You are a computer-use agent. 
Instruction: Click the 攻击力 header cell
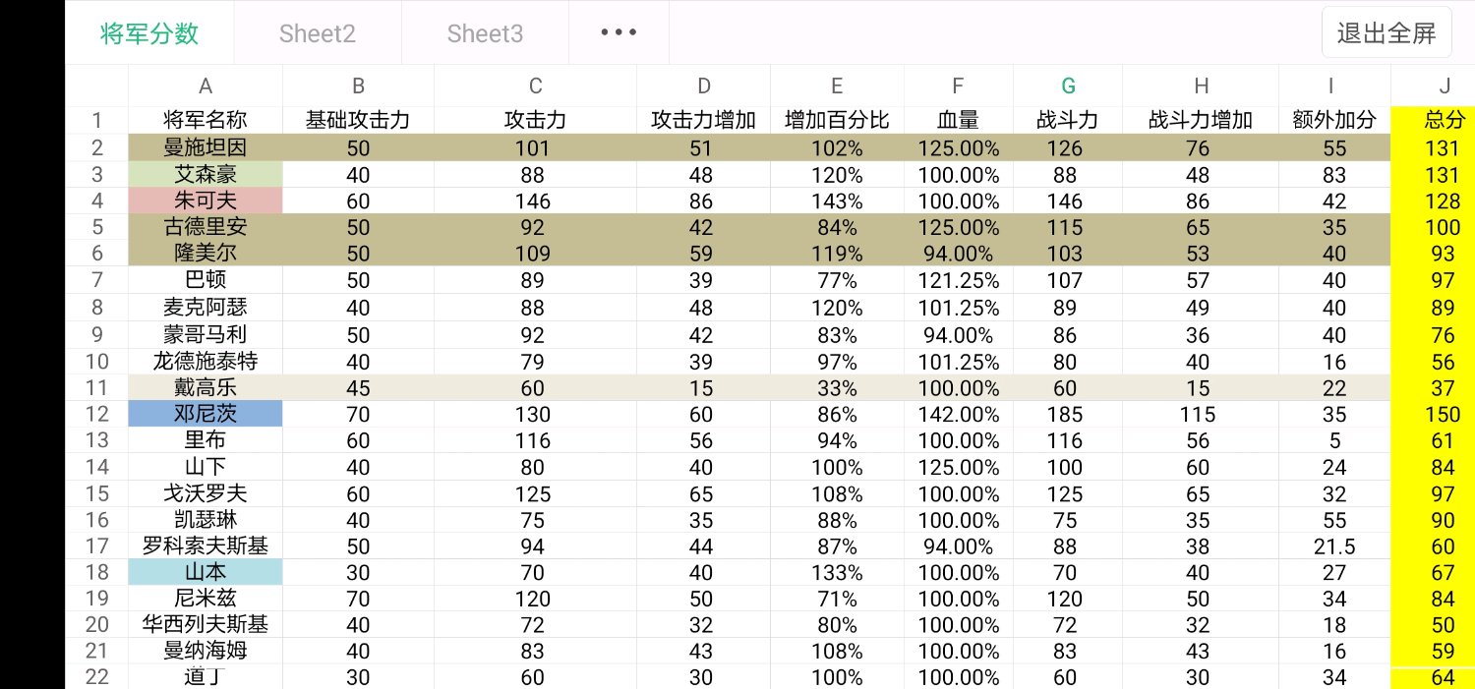coord(535,121)
